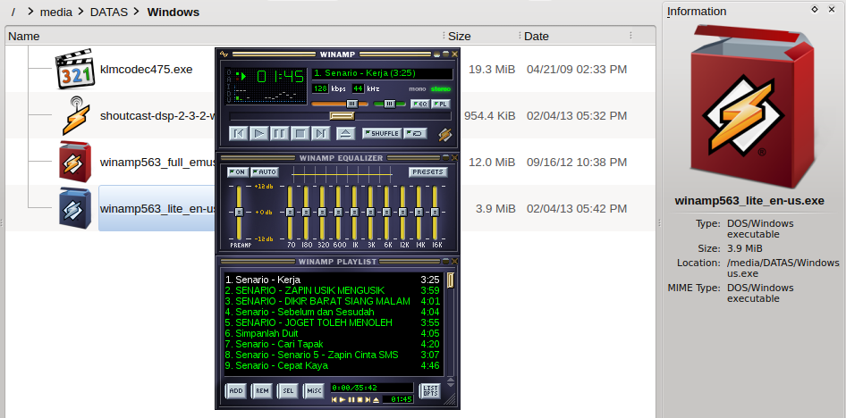The width and height of the screenshot is (846, 418).
Task: Click the 01:45 time display in main window
Action: 280,78
